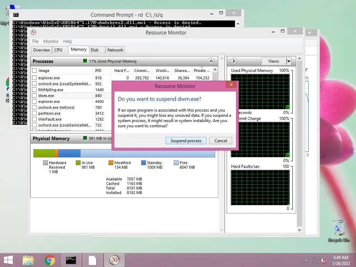Open the Windows Start button
The height and width of the screenshot is (267, 356).
8,260
